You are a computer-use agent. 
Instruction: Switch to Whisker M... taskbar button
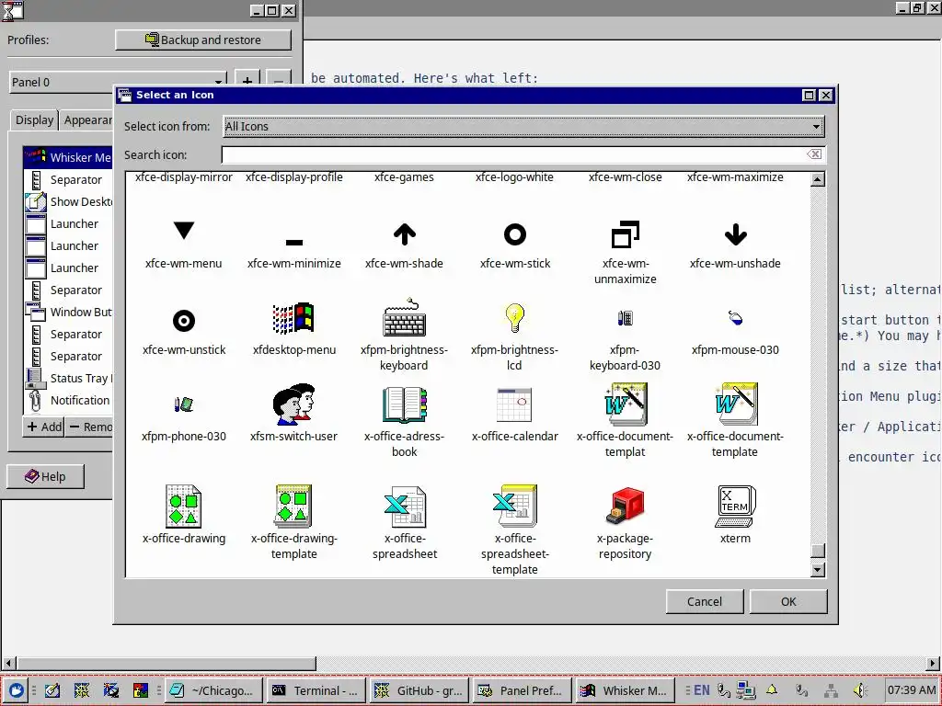(625, 690)
